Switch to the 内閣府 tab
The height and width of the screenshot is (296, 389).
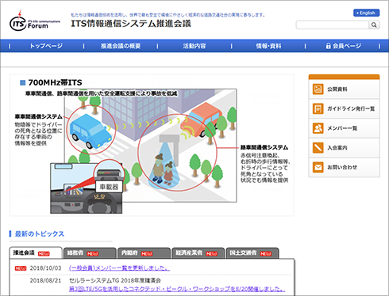[144, 253]
